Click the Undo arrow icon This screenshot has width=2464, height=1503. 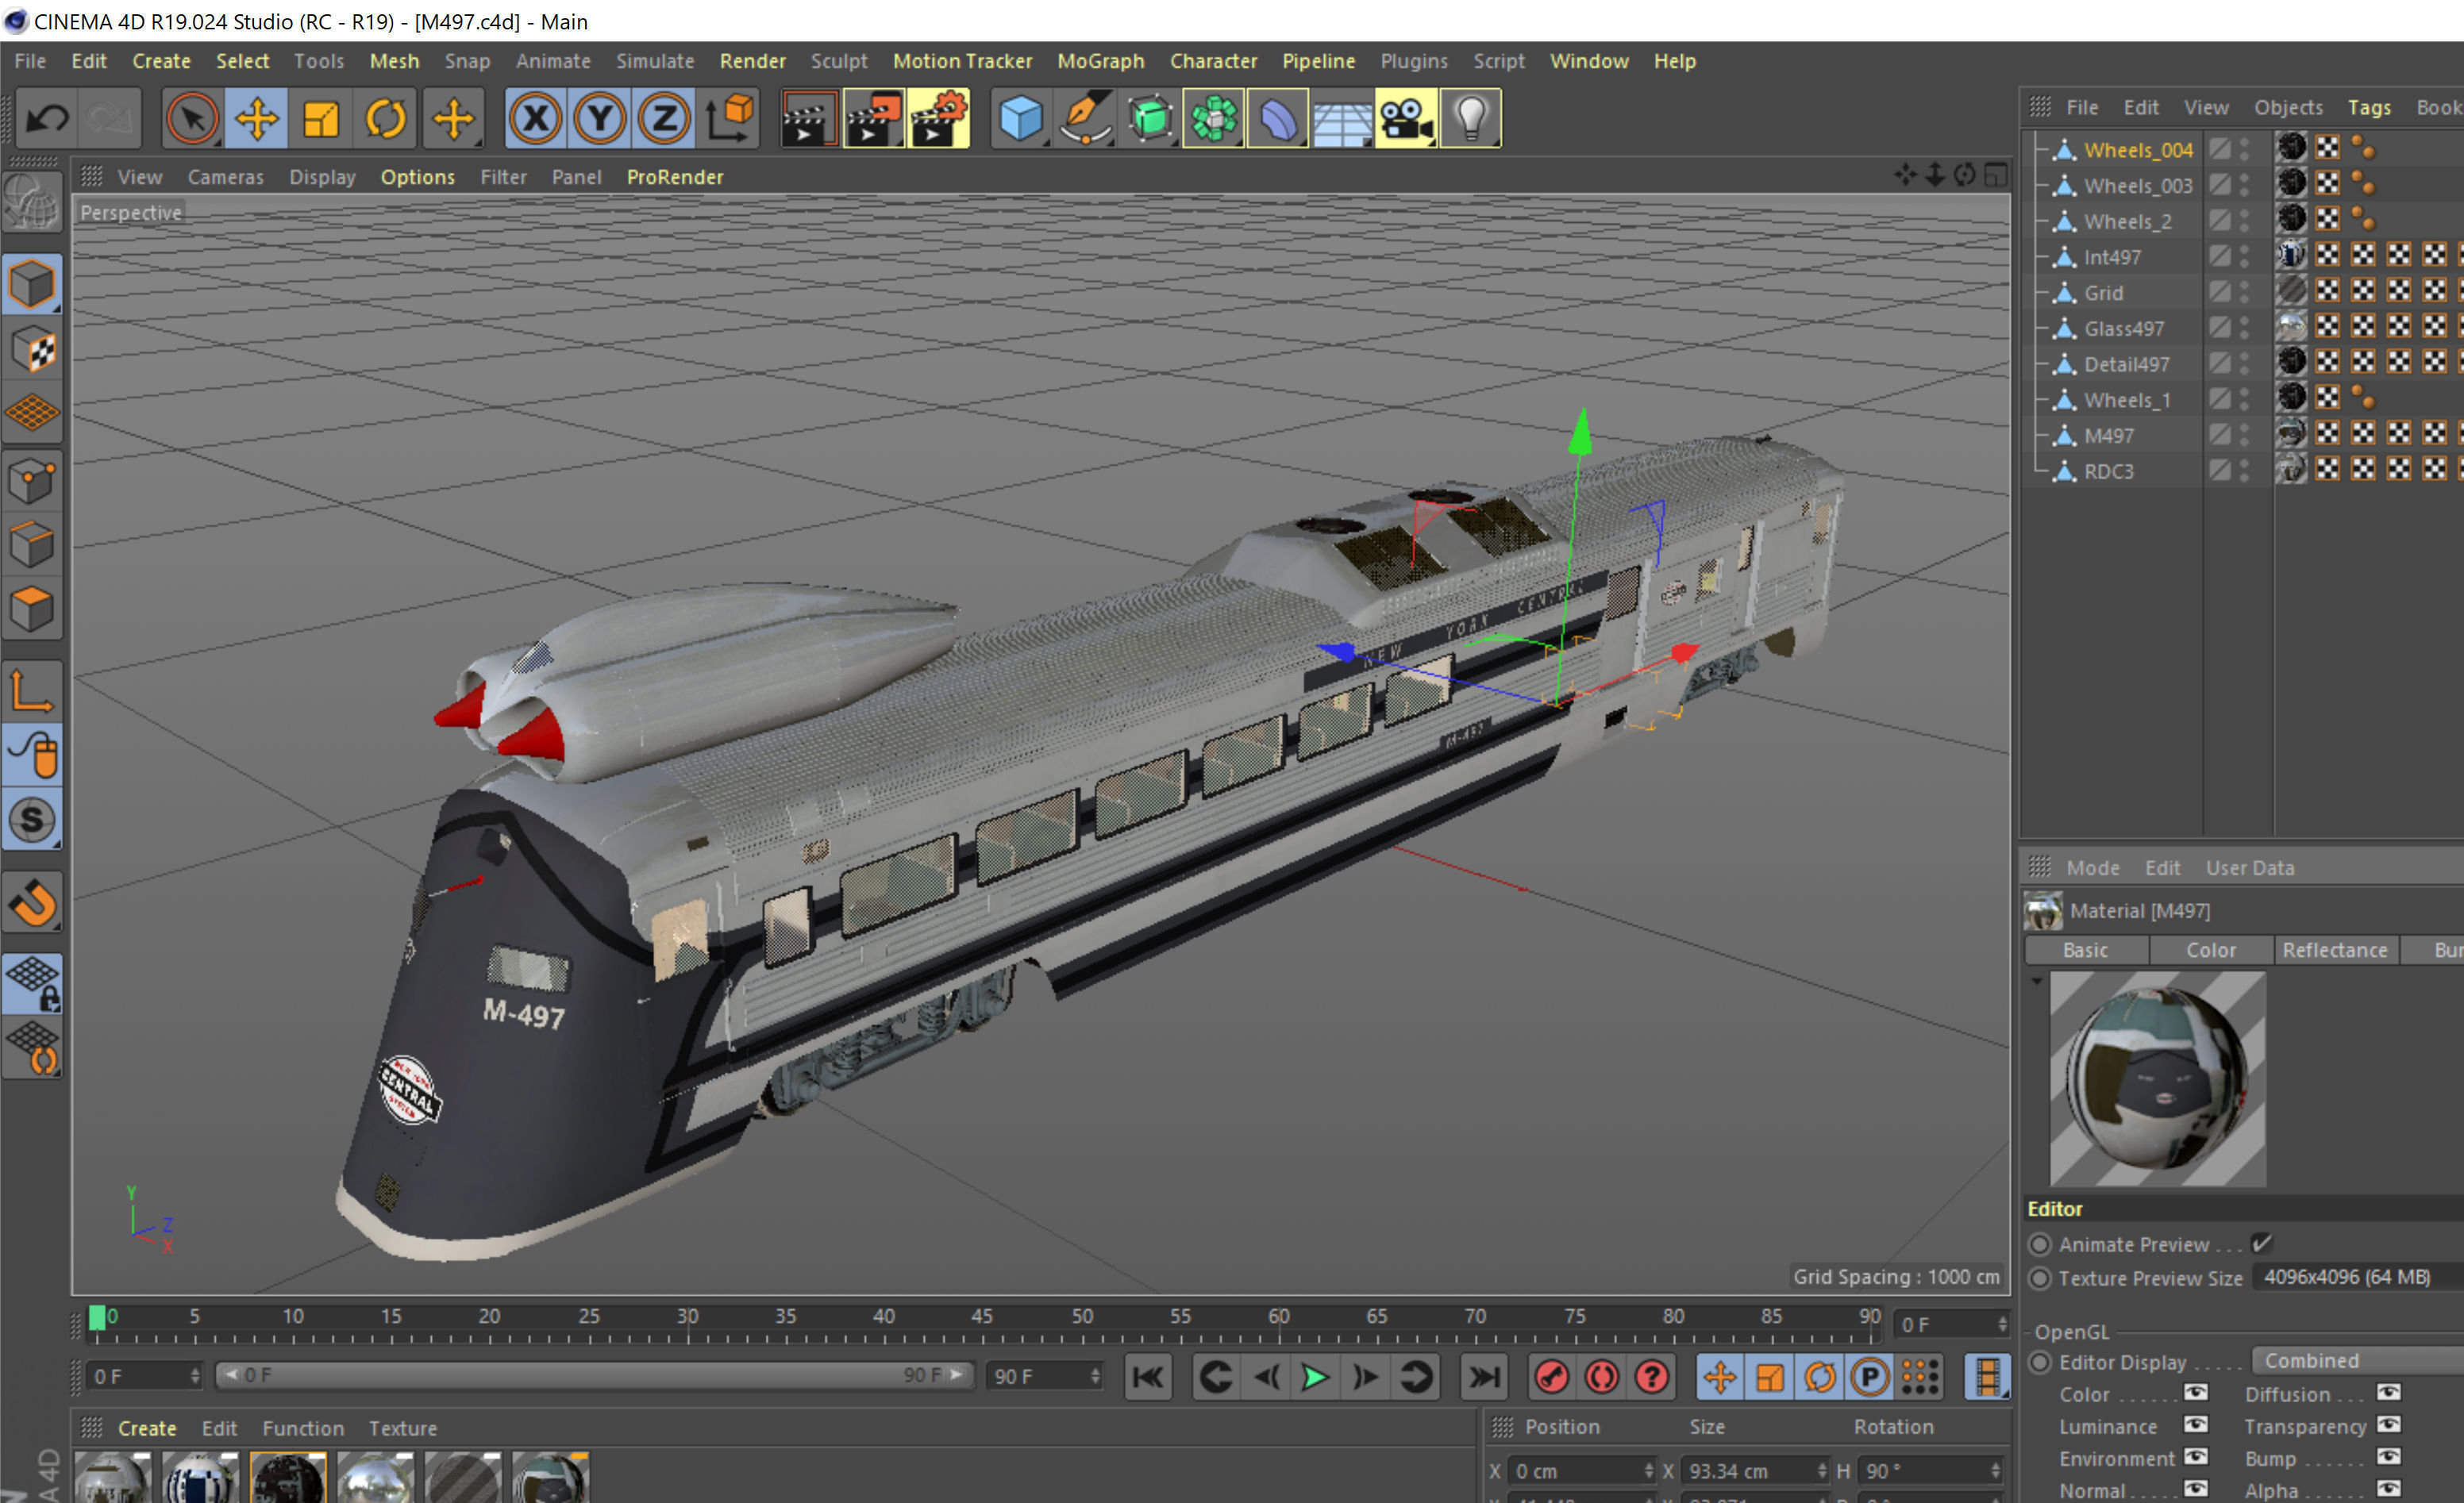pos(47,120)
